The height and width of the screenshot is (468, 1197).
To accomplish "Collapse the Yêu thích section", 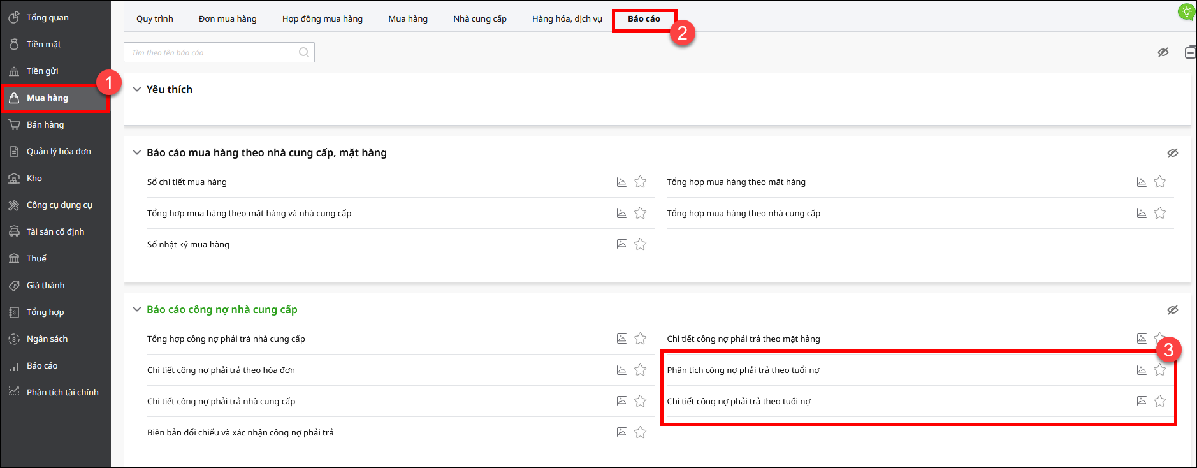I will pos(136,89).
